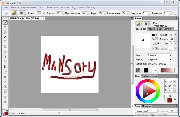The width and height of the screenshot is (180, 117).
Task: Select the Hand pan tool
Action: [x=5, y=97]
